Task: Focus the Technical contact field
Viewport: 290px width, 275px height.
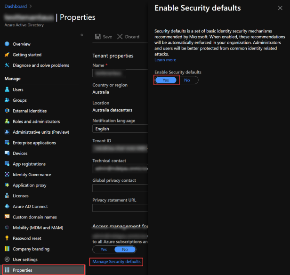Action: pyautogui.click(x=120, y=169)
